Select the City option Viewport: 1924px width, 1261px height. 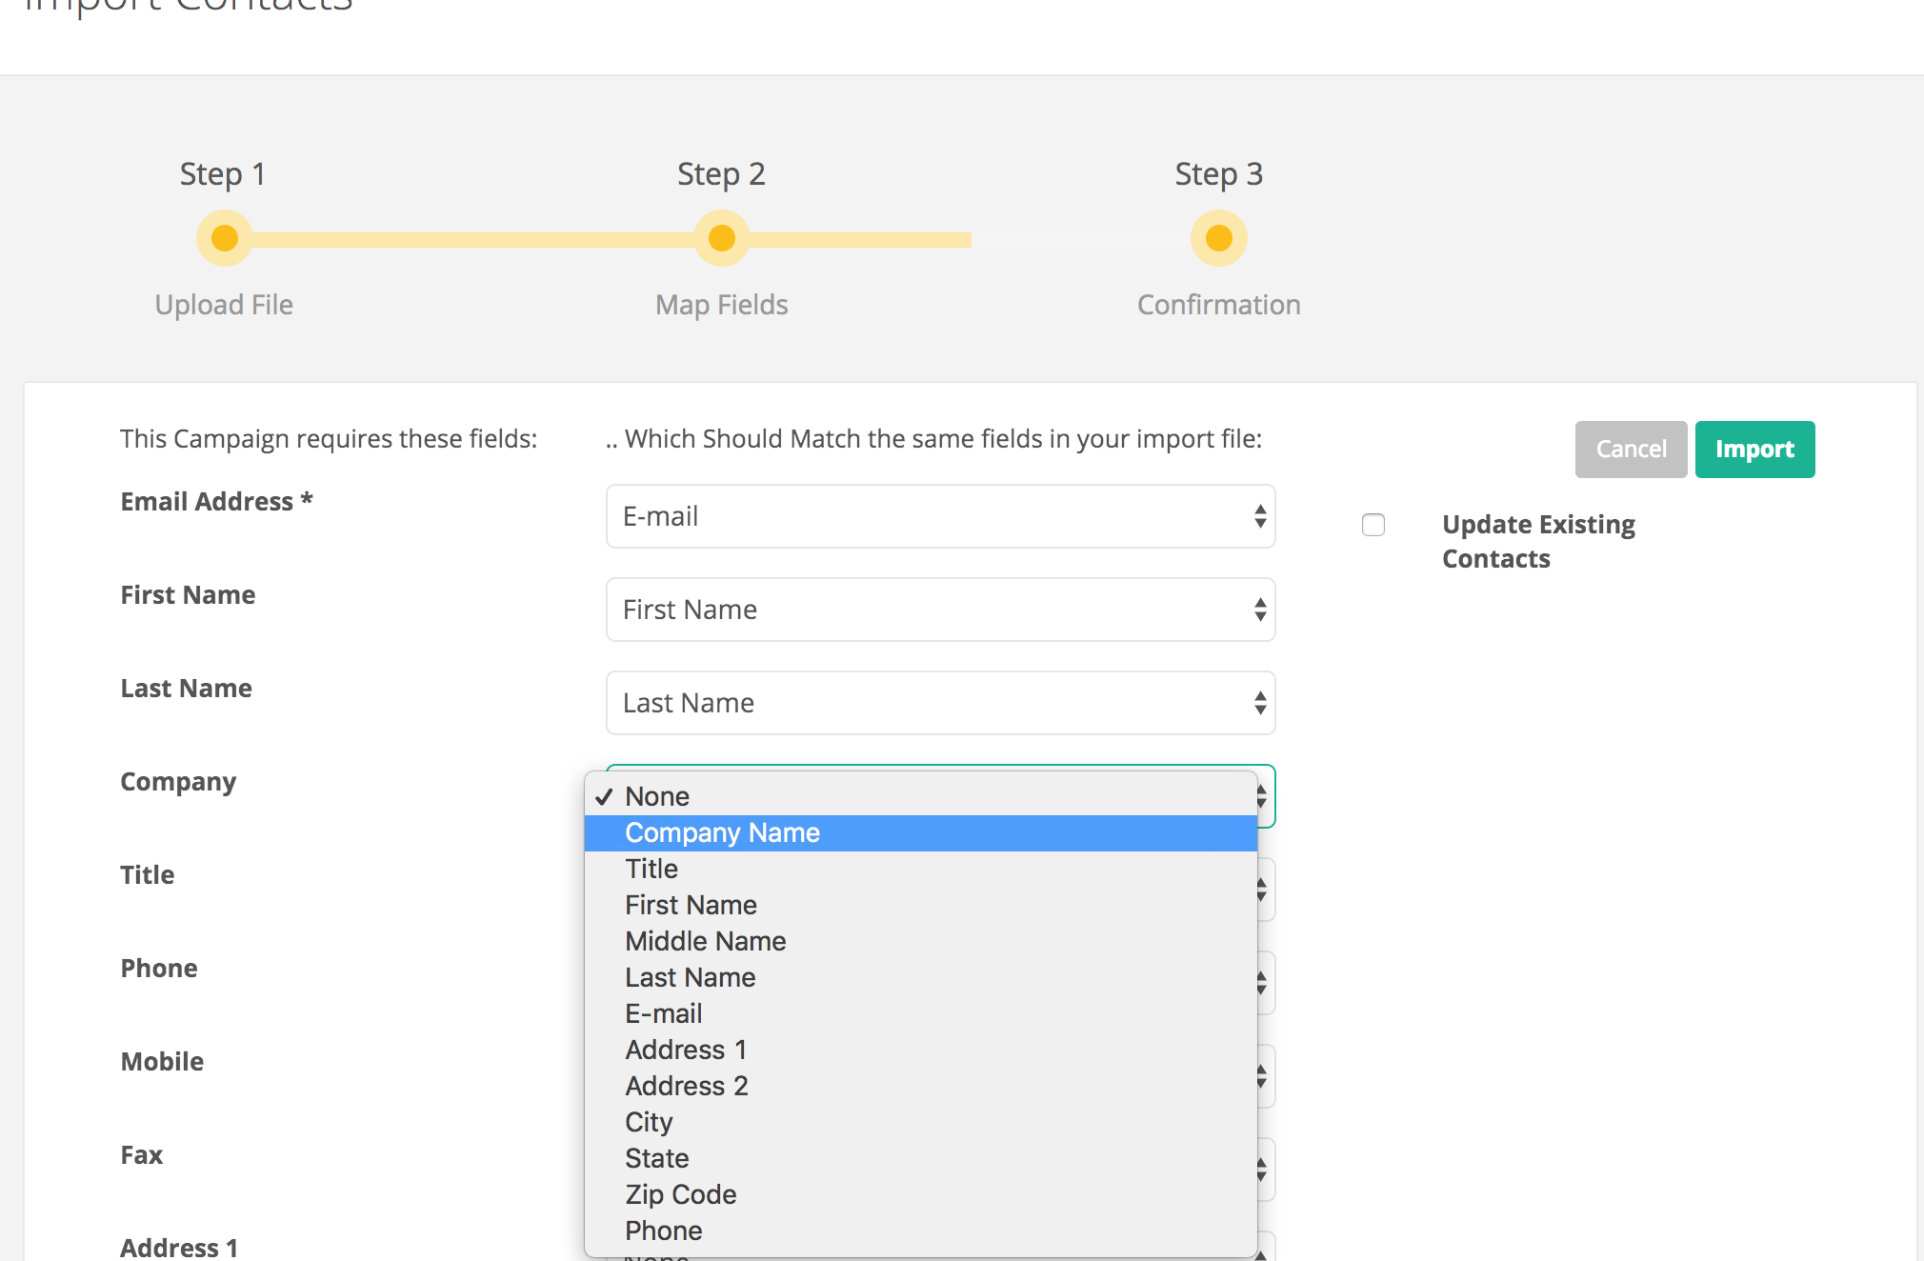tap(649, 1122)
